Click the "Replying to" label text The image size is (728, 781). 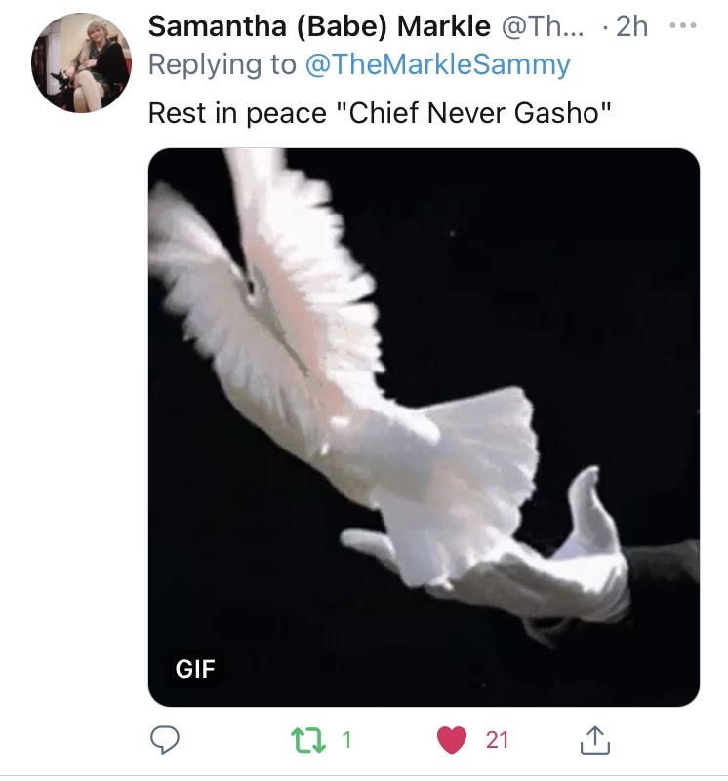[222, 64]
